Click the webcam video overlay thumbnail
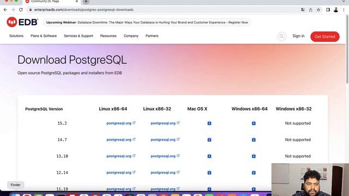This screenshot has height=196, width=349. pyautogui.click(x=310, y=180)
